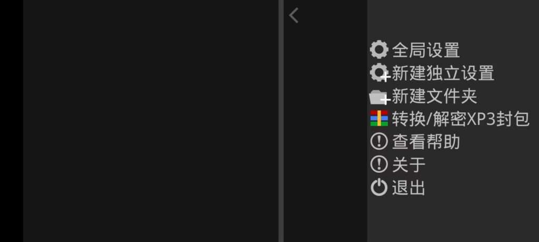539x242 pixels.
Task: Open 转换/解密XP3封包 tool
Action: pyautogui.click(x=461, y=119)
